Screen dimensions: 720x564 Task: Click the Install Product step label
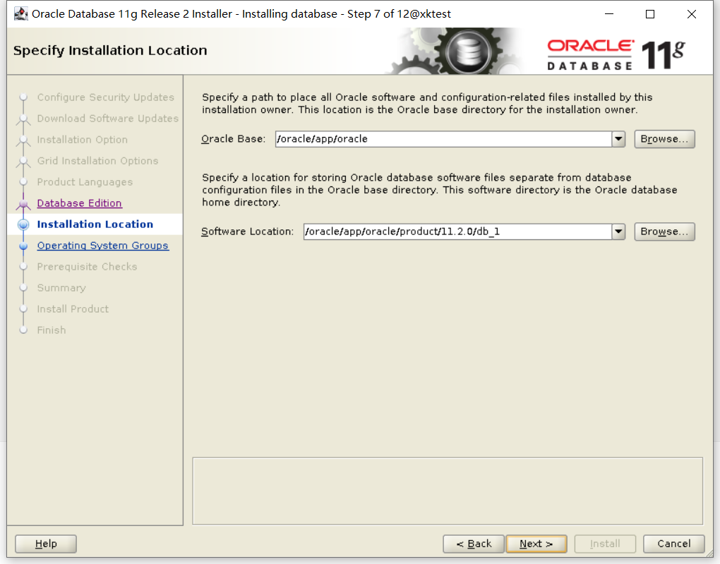[73, 309]
